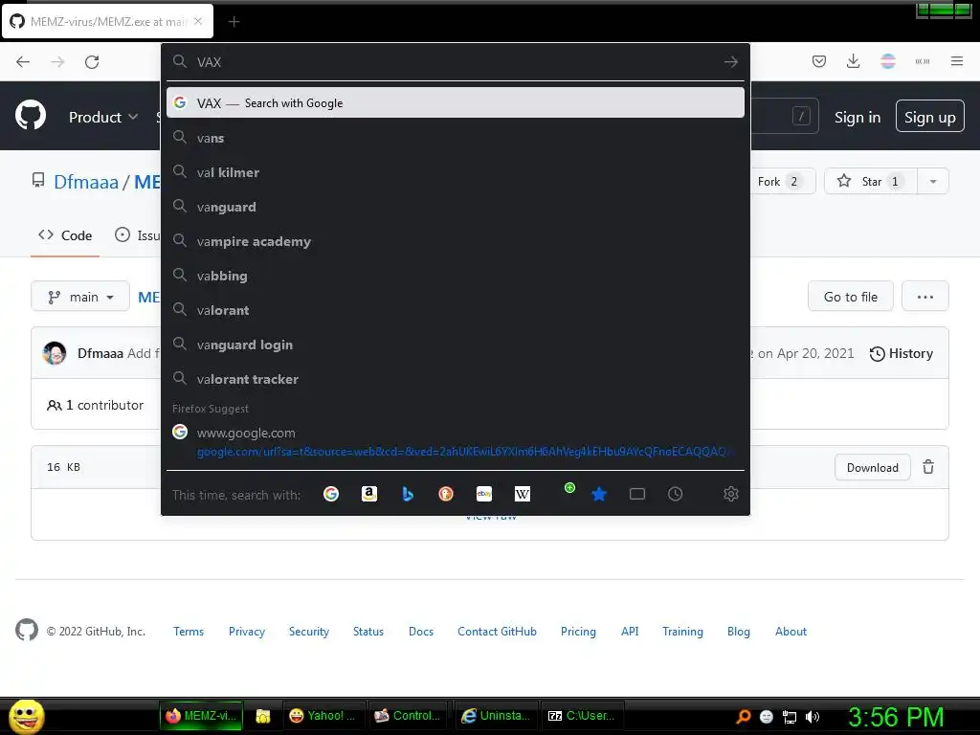980x735 pixels.
Task: Choose the 'vanguard login' suggestion
Action: point(455,345)
